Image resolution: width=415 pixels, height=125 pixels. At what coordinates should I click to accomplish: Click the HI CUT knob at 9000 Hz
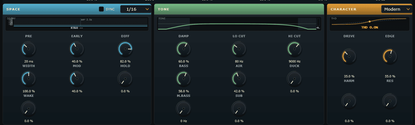pos(294,49)
